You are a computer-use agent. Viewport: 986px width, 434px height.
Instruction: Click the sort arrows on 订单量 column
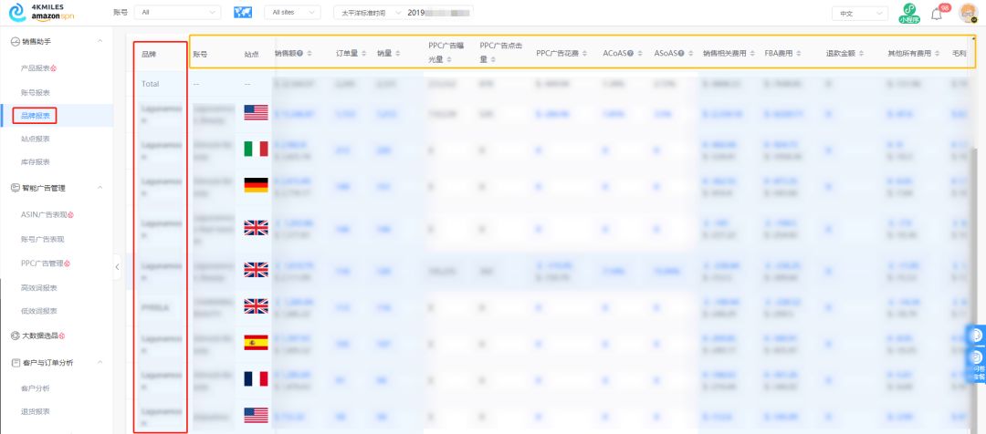[365, 55]
